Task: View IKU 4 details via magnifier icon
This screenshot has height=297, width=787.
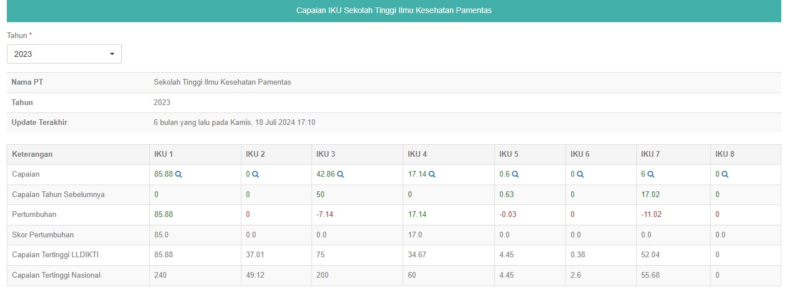Action: point(432,174)
